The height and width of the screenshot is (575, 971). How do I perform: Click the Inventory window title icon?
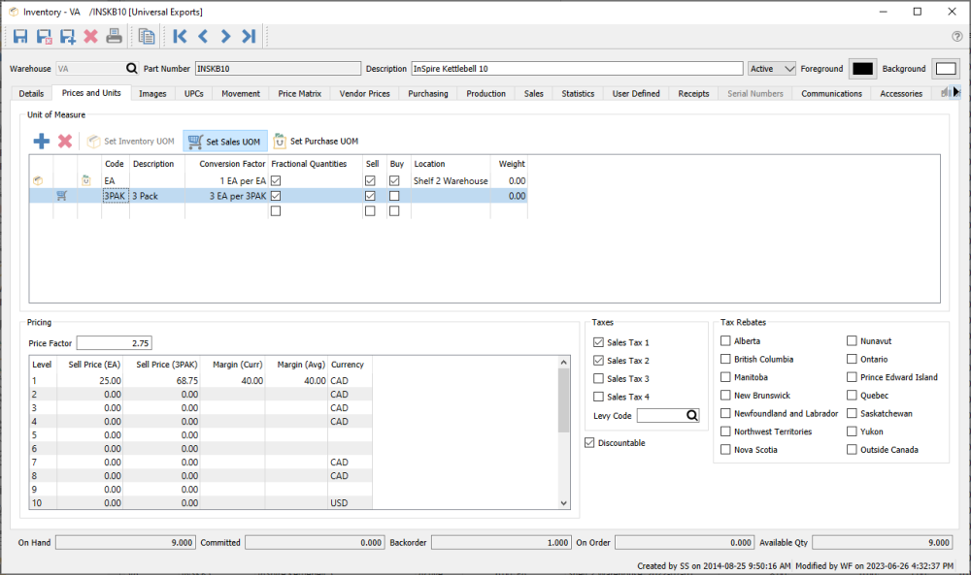click(13, 12)
